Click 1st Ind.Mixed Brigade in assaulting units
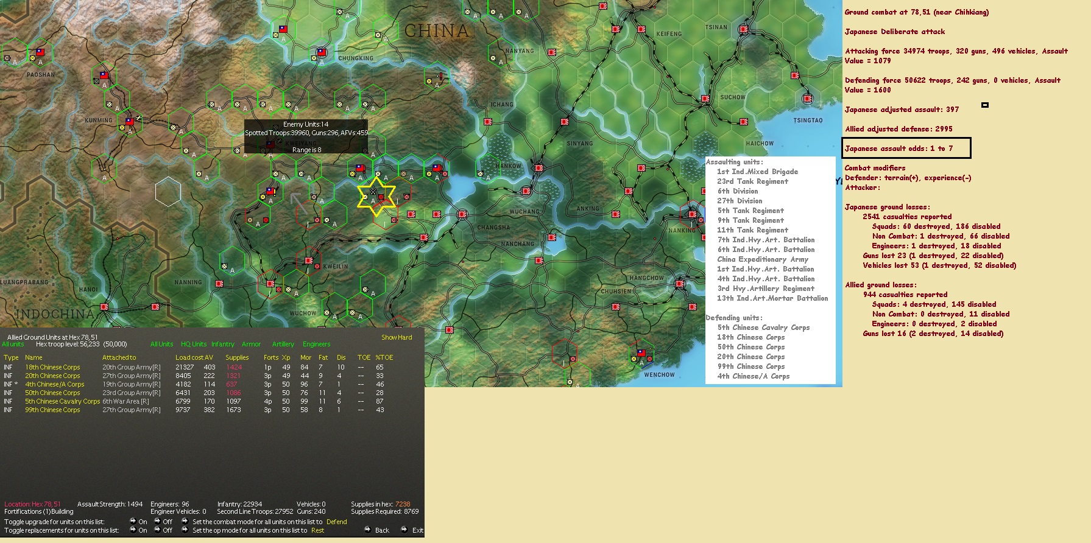The height and width of the screenshot is (543, 1091). [757, 172]
